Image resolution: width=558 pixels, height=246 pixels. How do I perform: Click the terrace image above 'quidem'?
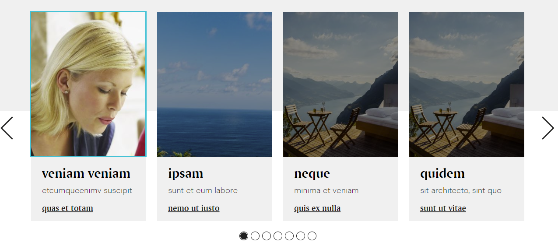tap(467, 84)
